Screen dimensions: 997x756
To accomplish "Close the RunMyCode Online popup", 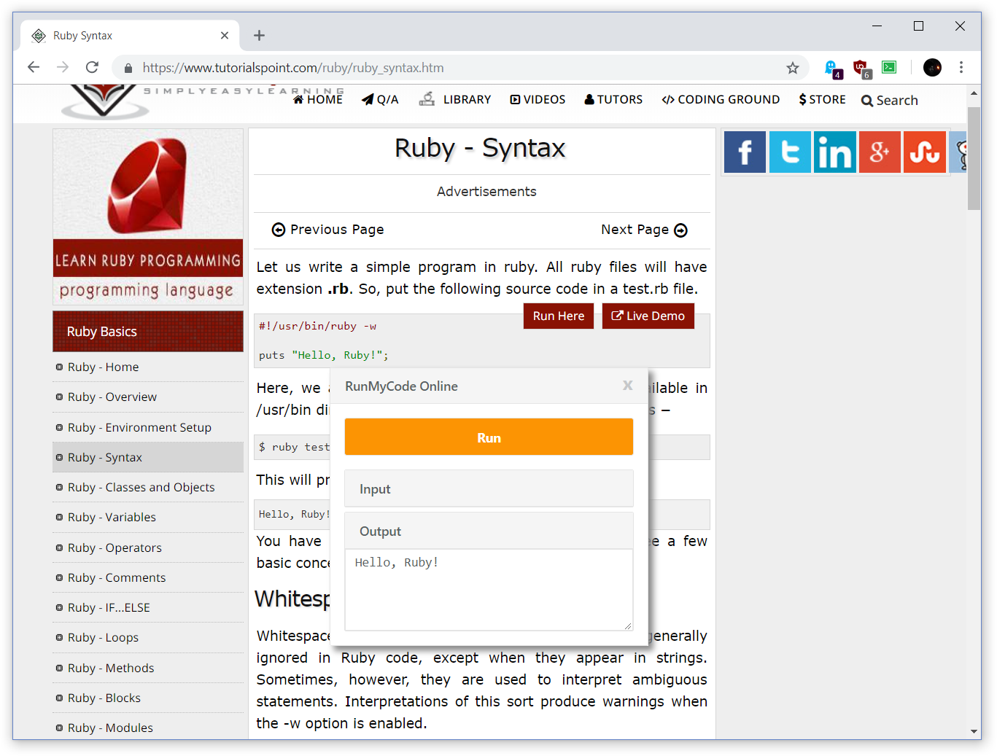I will coord(627,385).
